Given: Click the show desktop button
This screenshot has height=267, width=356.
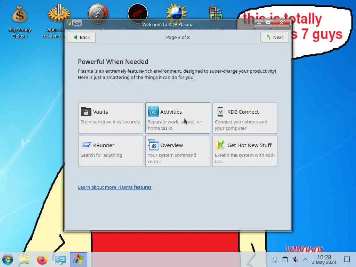Looking at the screenshot, I should (x=347, y=259).
